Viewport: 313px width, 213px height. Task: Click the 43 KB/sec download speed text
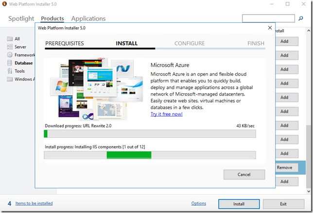coord(245,126)
